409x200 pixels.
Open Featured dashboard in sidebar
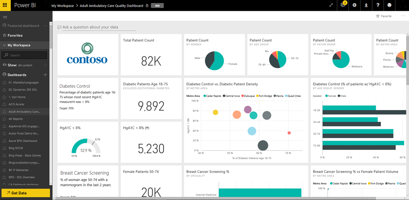pos(23,26)
